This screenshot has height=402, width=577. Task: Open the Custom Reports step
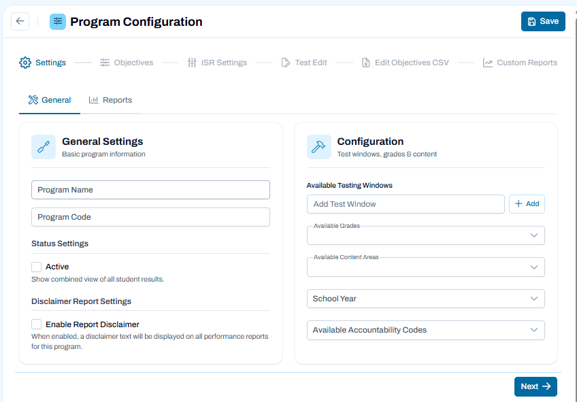point(520,63)
